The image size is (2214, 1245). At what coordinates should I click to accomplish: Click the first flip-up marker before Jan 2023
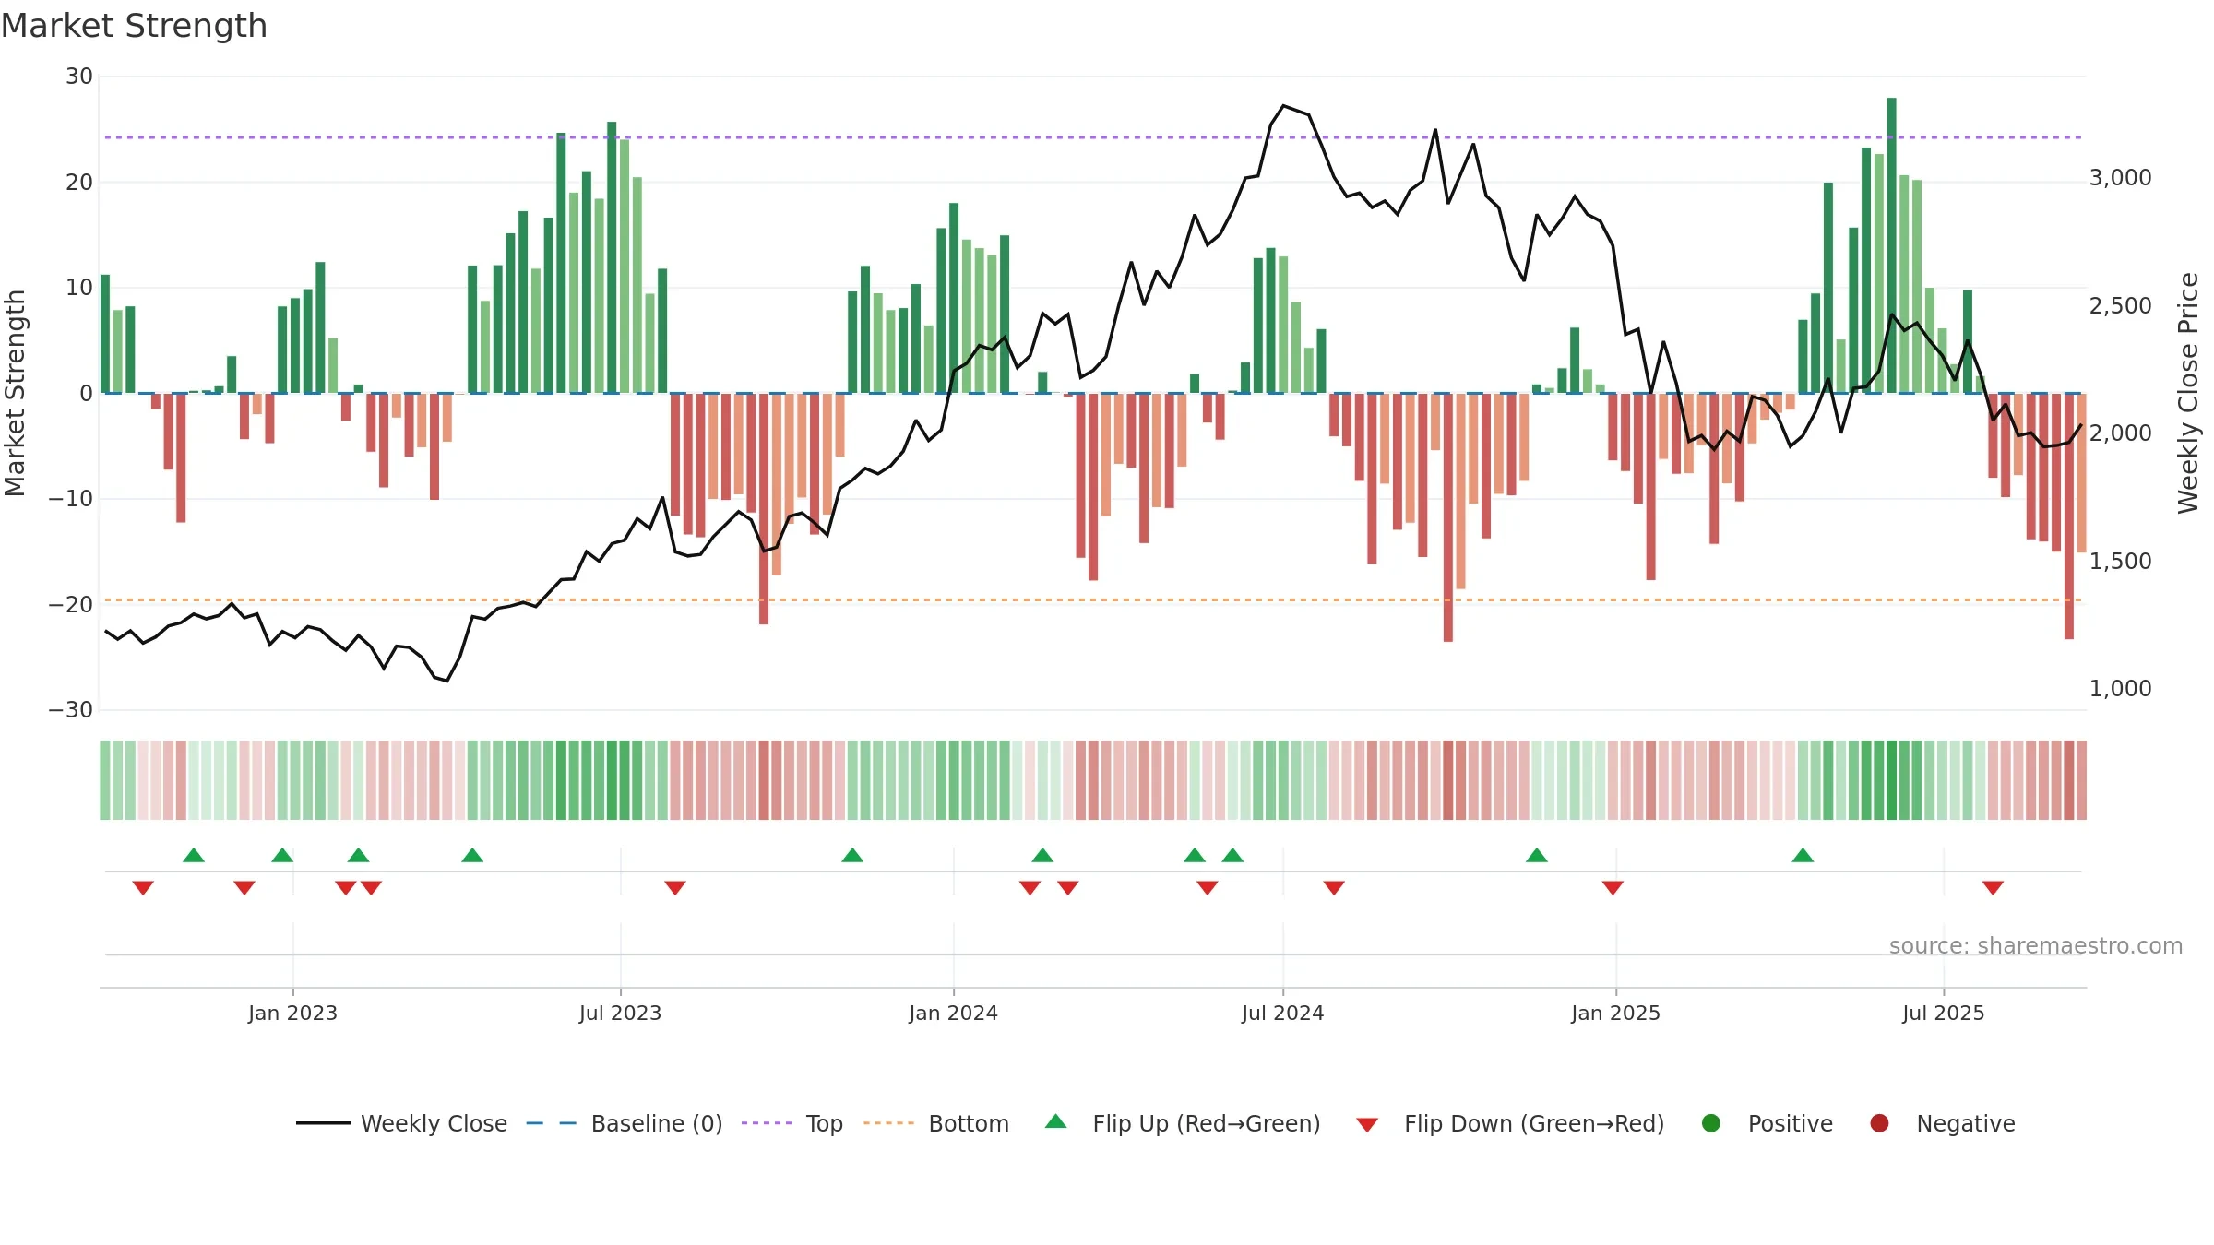tap(194, 855)
